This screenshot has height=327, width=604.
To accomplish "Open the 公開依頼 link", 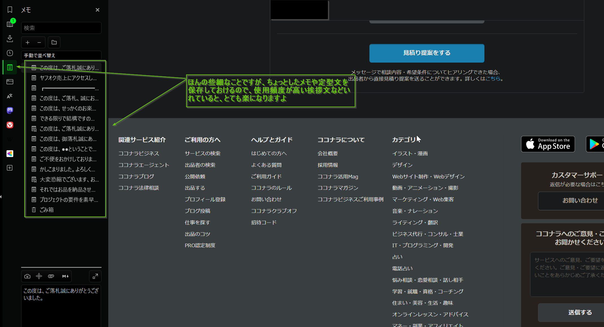I will (x=195, y=177).
